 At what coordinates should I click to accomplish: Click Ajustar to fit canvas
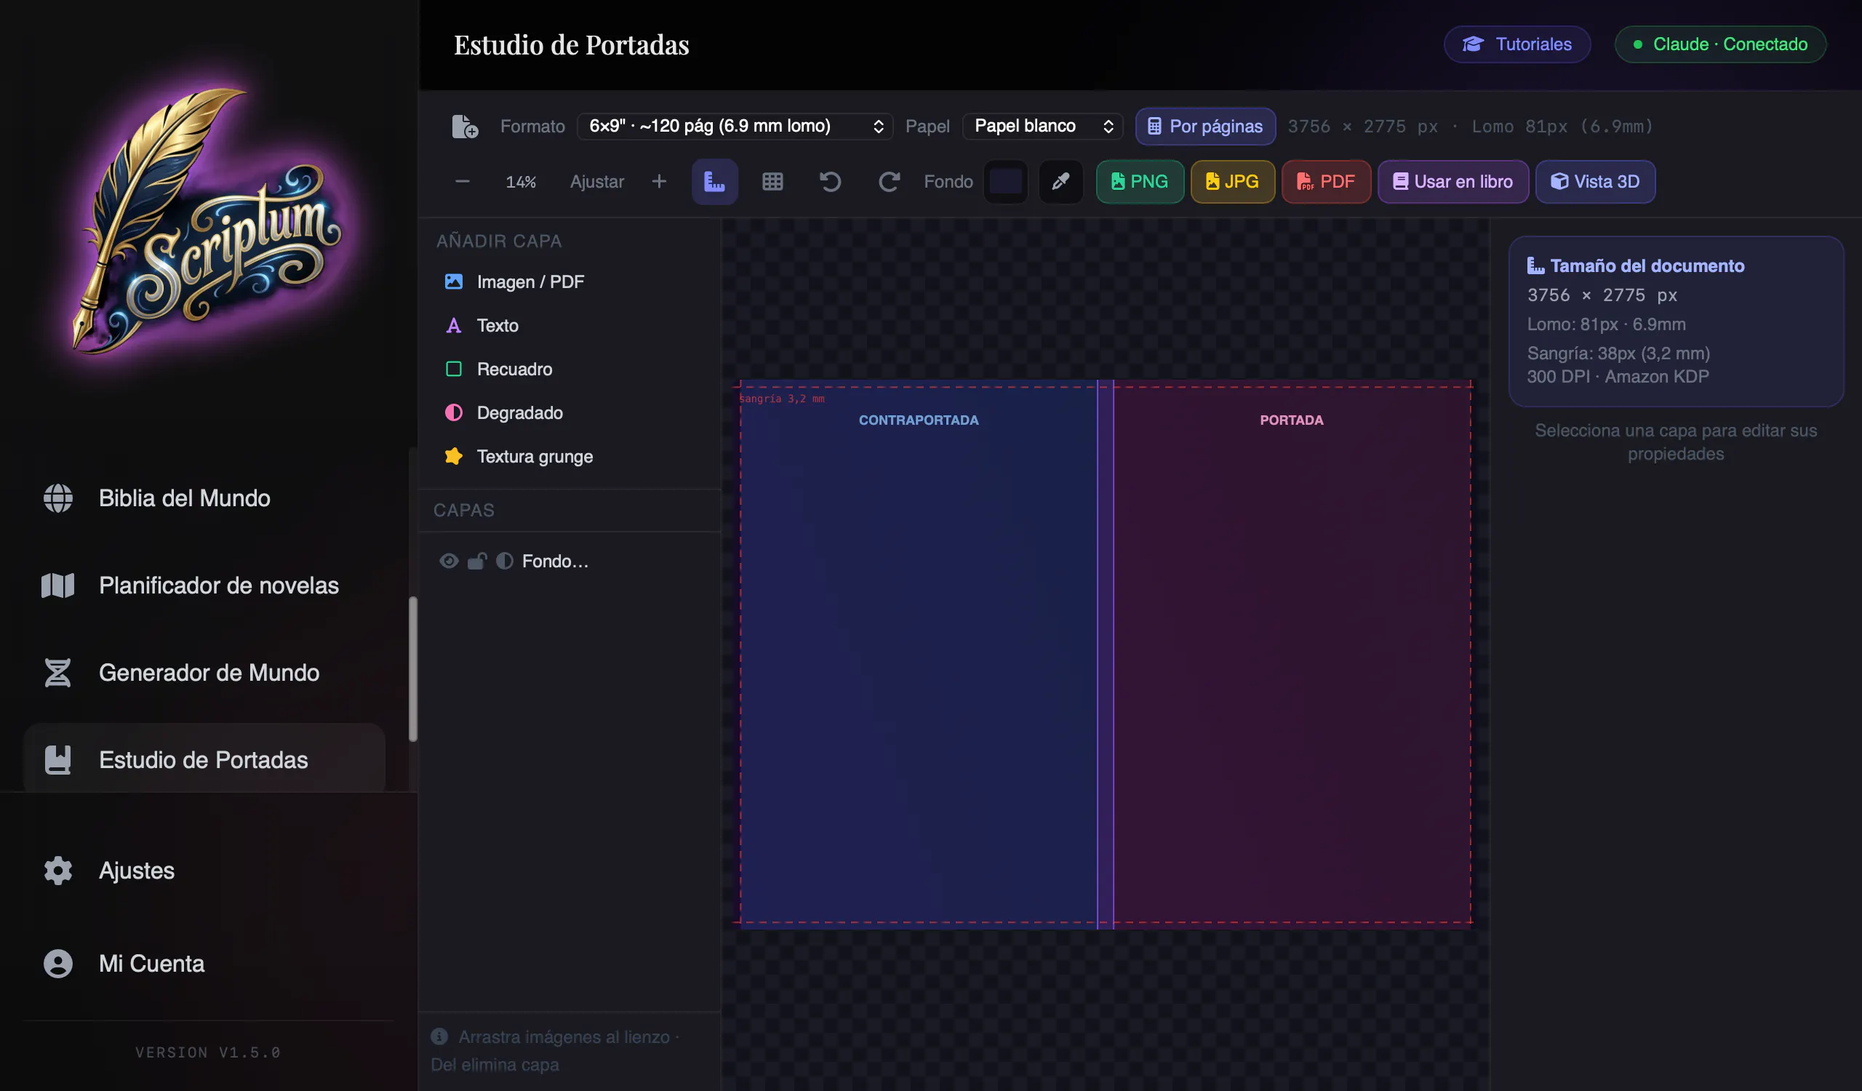click(597, 182)
